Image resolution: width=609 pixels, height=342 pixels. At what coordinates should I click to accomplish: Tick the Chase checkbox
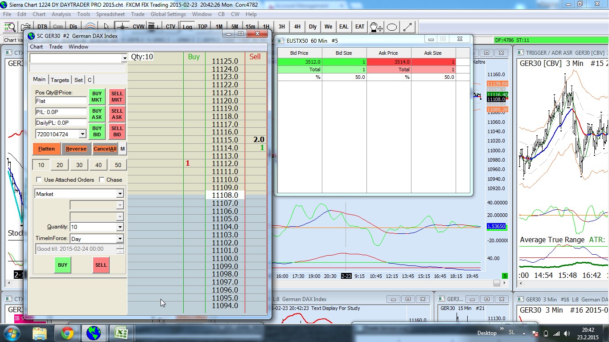pyautogui.click(x=102, y=180)
